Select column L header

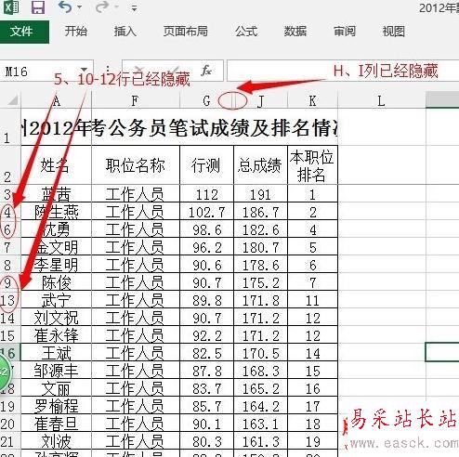tap(382, 101)
